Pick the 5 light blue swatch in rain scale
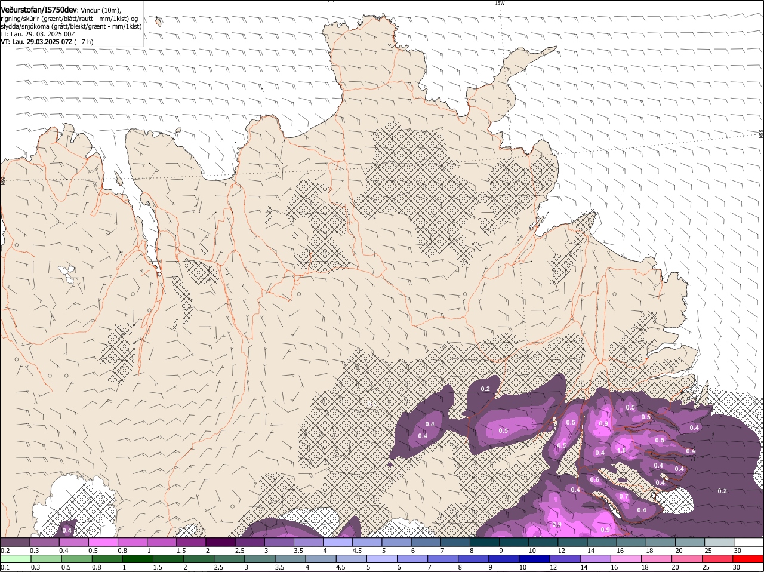The height and width of the screenshot is (572, 764). click(x=382, y=559)
